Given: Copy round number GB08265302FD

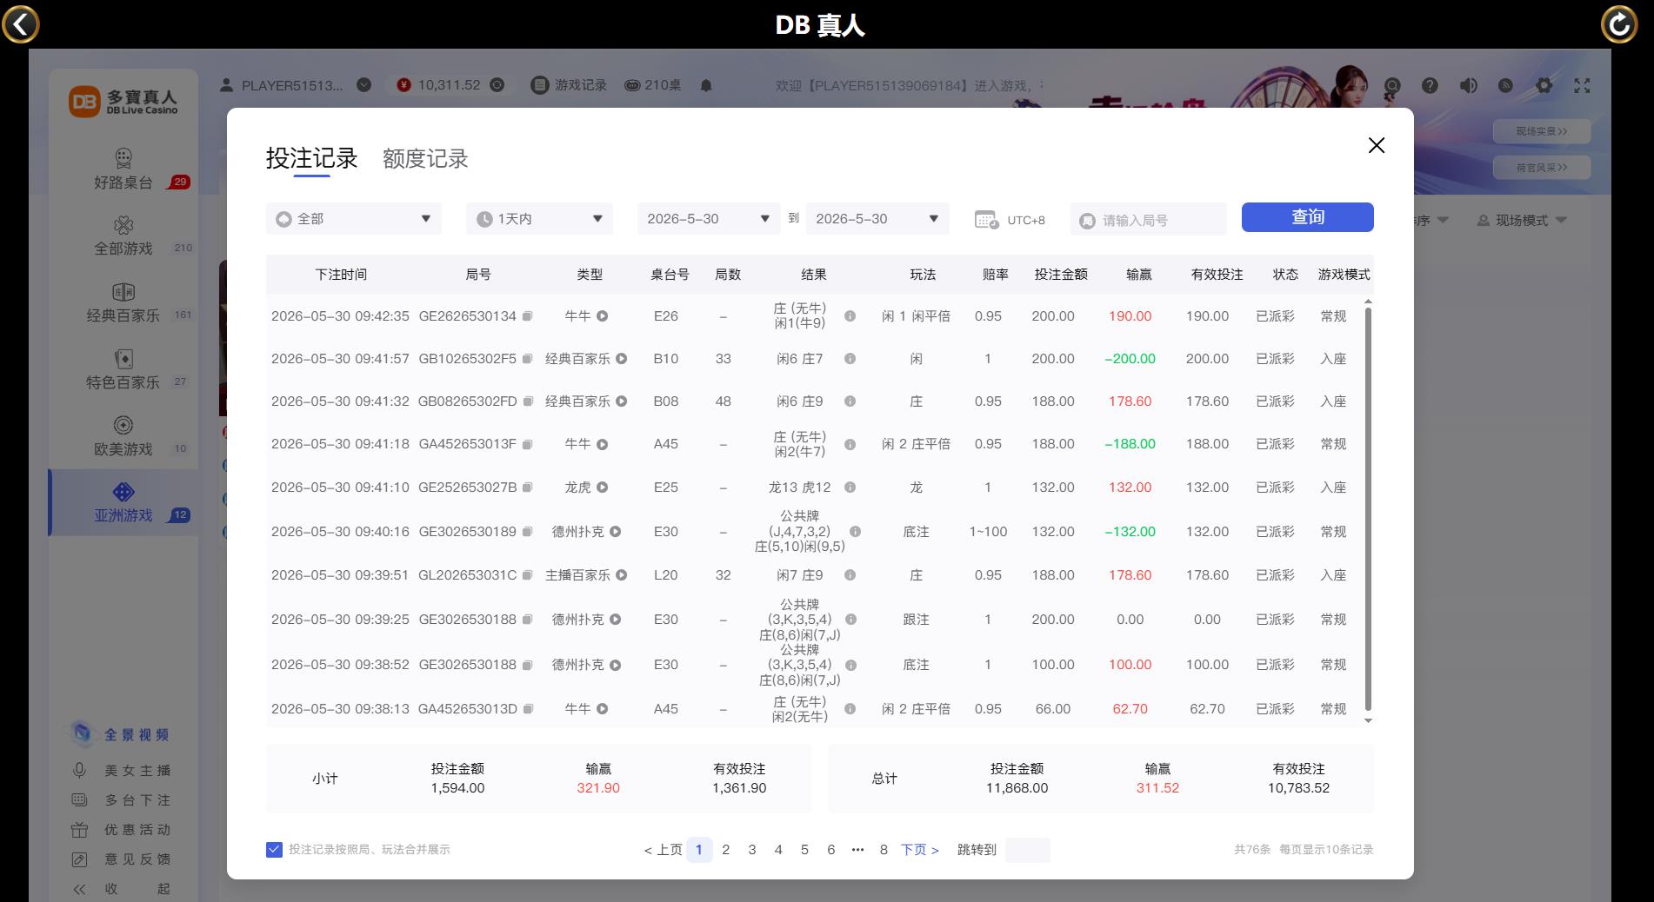Looking at the screenshot, I should (x=527, y=401).
